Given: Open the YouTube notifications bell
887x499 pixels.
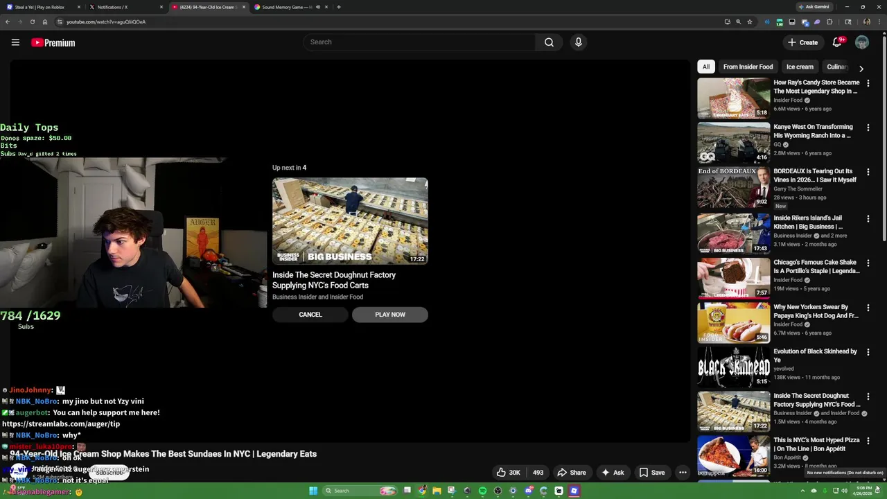Looking at the screenshot, I should coord(837,42).
